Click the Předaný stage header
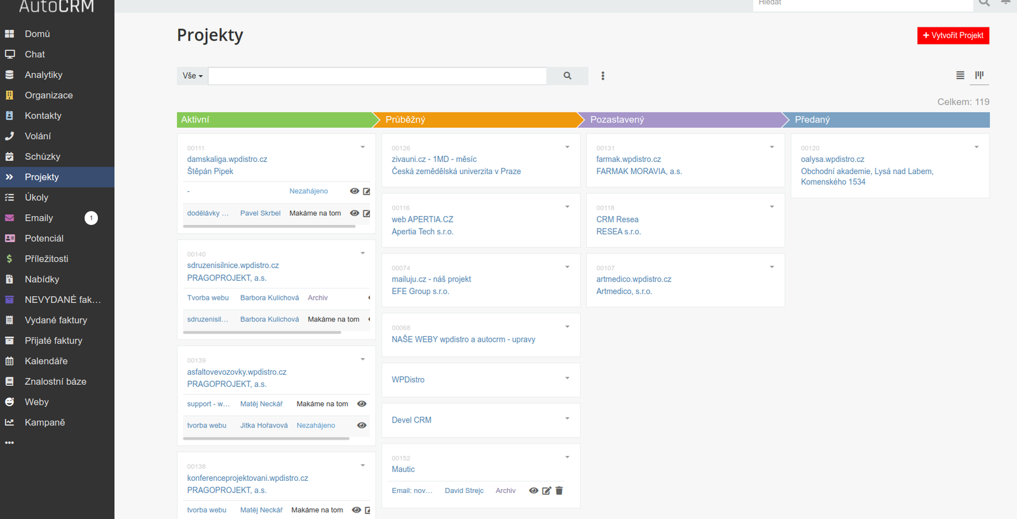This screenshot has width=1017, height=519. [887, 119]
